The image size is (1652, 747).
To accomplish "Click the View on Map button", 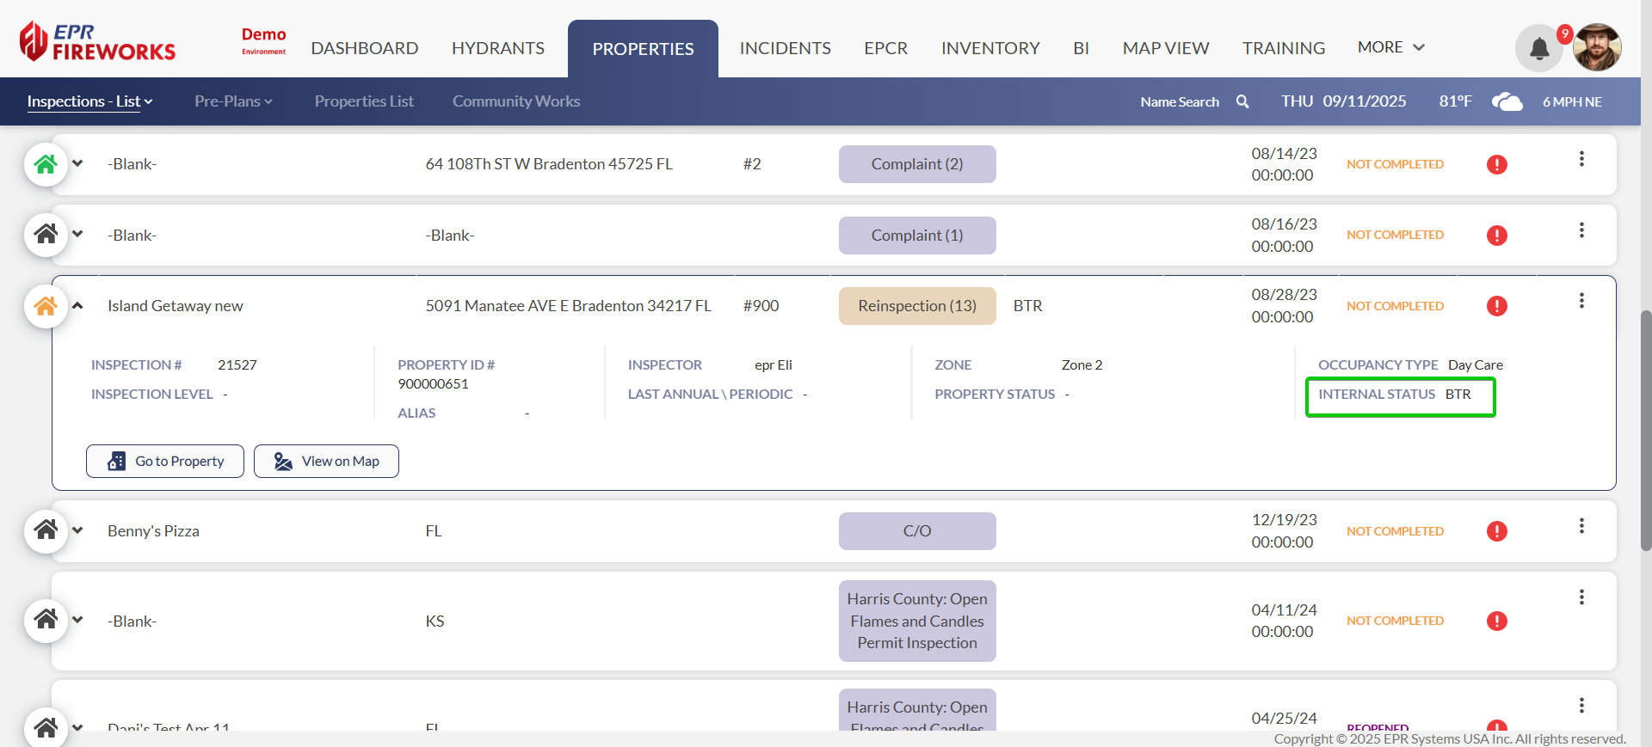I will (x=326, y=462).
